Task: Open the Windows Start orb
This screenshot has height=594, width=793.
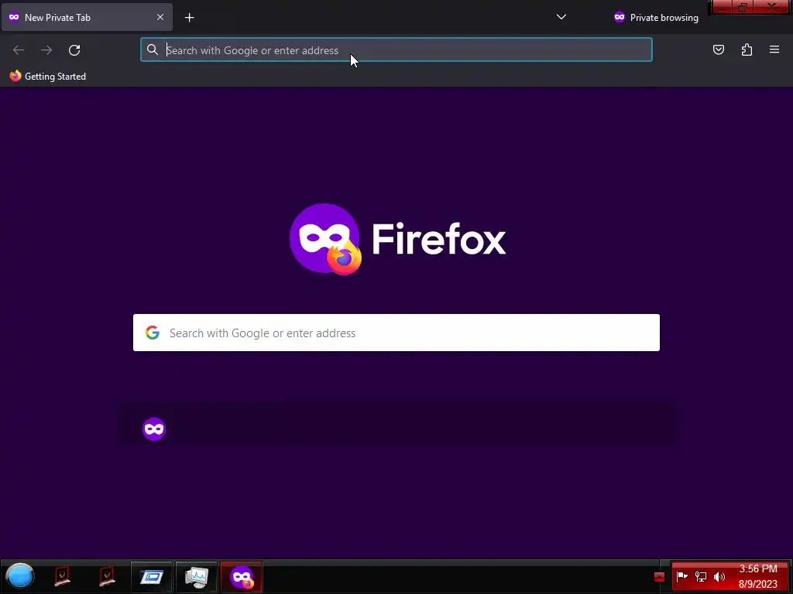Action: (x=19, y=576)
